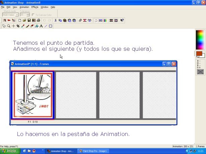Select the Arrow pointer tool
This screenshot has width=206, height=154.
click(x=4, y=26)
